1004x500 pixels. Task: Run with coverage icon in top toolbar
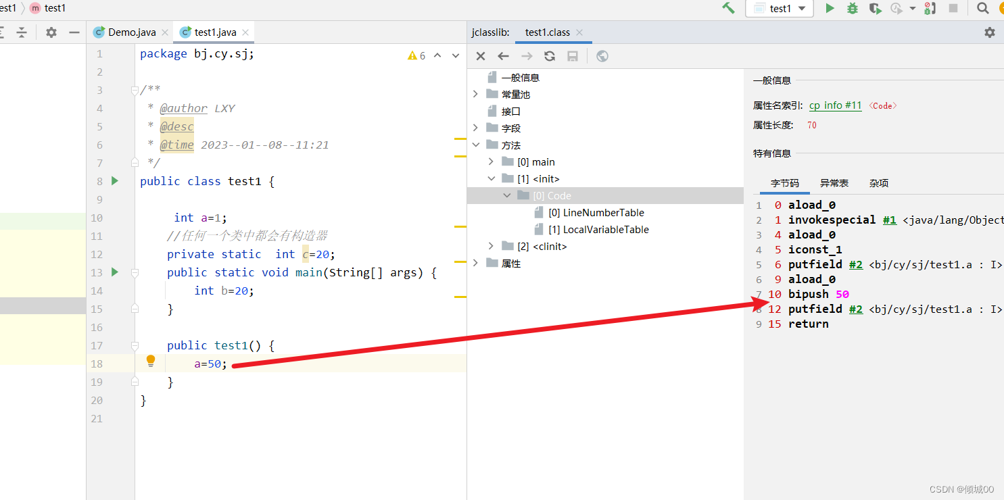point(875,8)
